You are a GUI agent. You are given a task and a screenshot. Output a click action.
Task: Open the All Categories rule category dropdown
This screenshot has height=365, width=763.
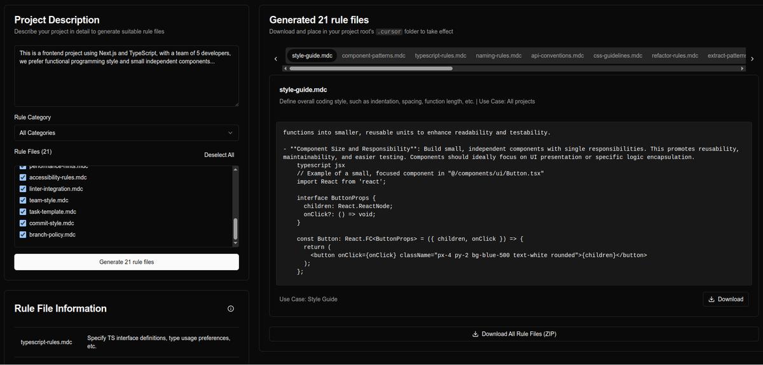pos(127,133)
